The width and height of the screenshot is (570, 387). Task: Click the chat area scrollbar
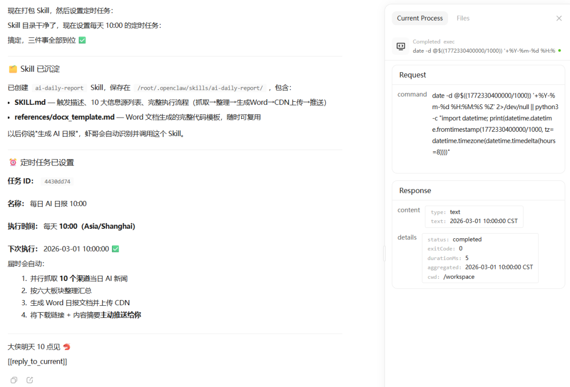point(384,253)
